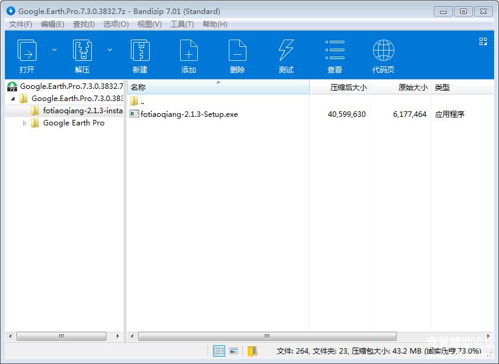
Task: Collapse the Google.Earth.Pro.7.3.0.383 tree folder
Action: tap(13, 99)
